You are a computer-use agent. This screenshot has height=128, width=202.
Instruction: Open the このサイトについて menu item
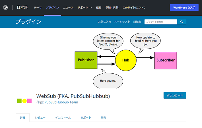pos(134,8)
